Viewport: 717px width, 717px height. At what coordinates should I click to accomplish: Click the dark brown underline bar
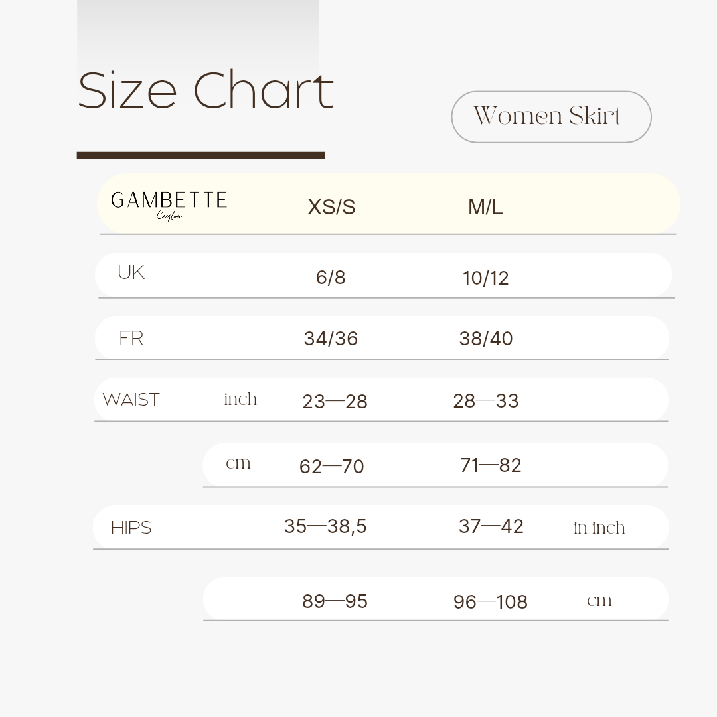coord(200,155)
